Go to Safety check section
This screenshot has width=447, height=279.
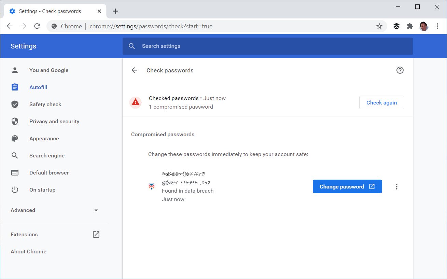click(45, 104)
